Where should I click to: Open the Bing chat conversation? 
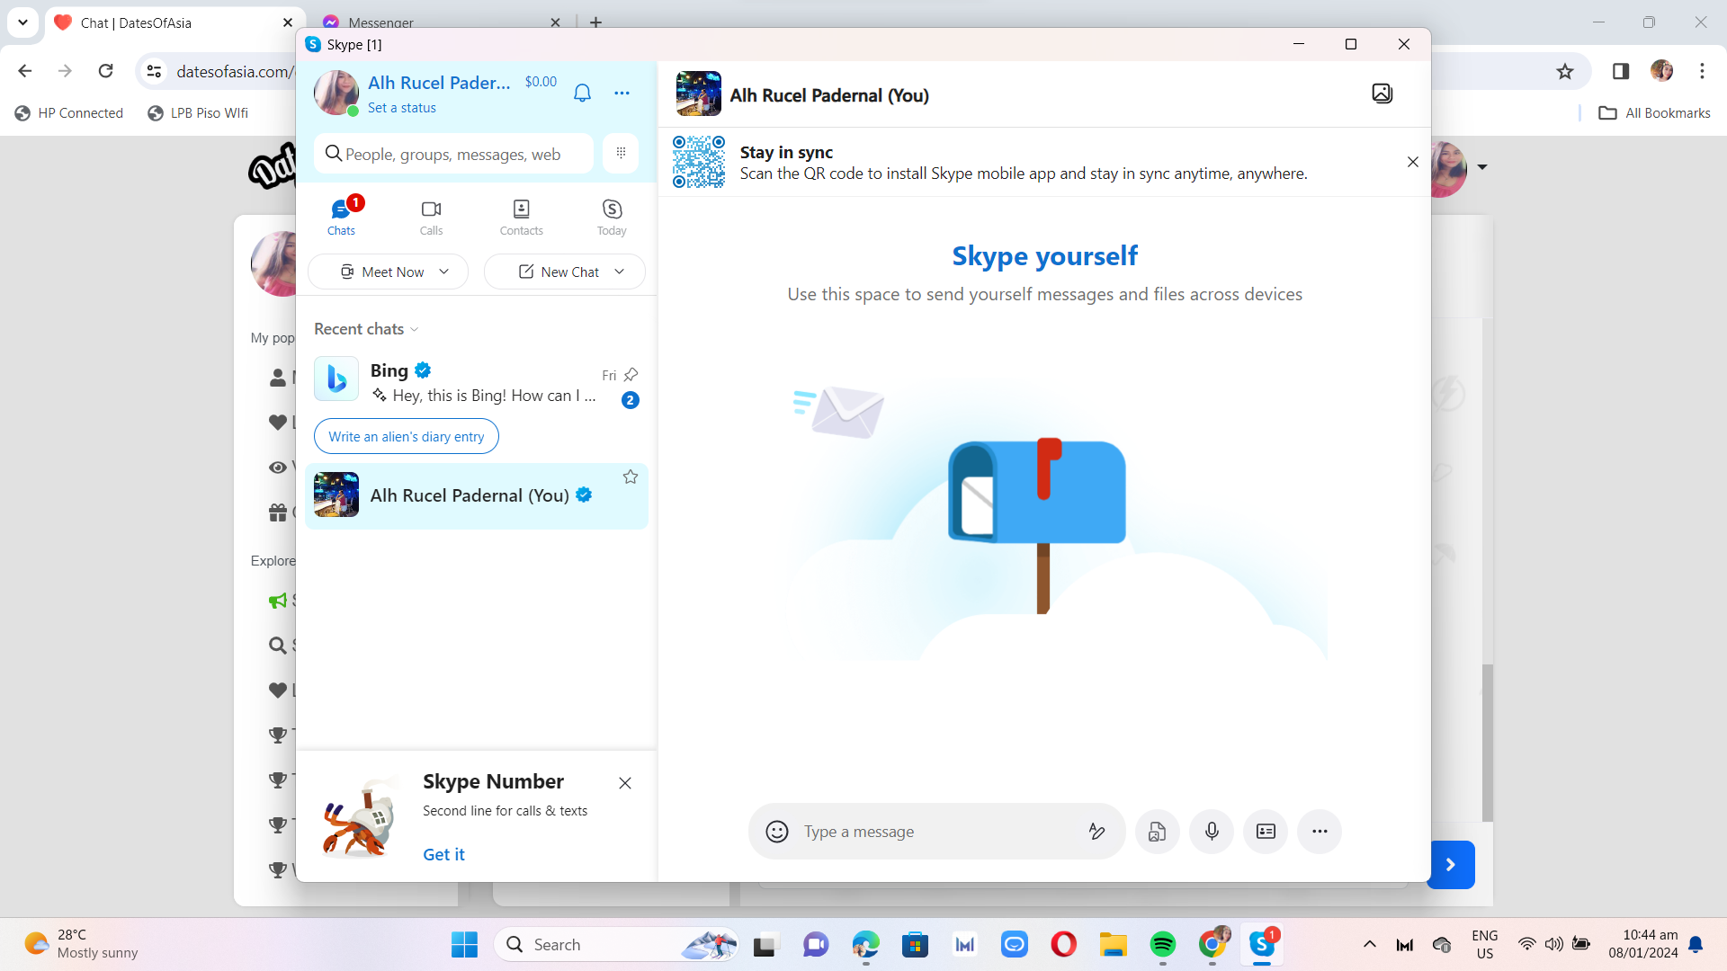click(477, 382)
